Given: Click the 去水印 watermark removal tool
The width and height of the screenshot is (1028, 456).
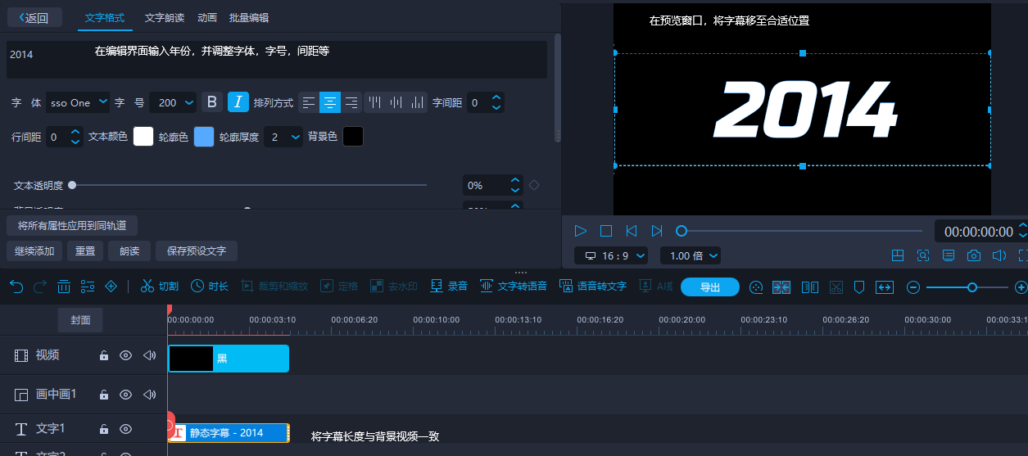Looking at the screenshot, I should click(394, 287).
